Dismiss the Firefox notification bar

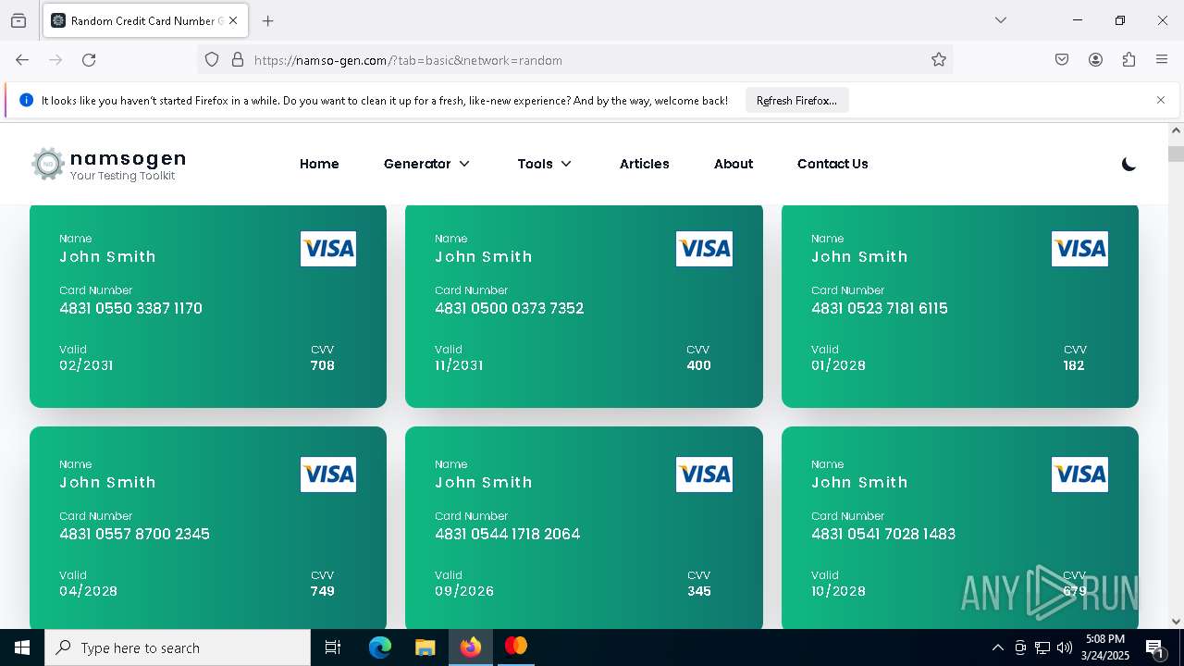coord(1161,100)
